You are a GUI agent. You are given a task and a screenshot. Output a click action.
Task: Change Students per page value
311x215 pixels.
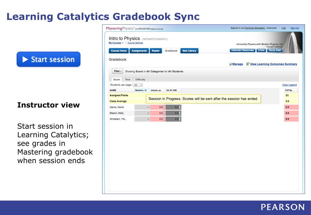[138, 85]
